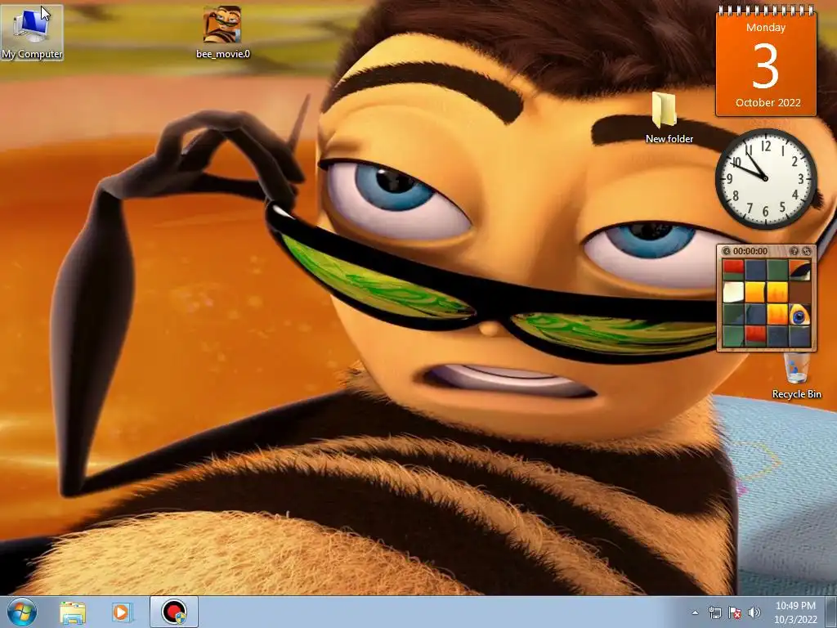
Task: Open the Windows Start menu orb
Action: click(x=22, y=612)
